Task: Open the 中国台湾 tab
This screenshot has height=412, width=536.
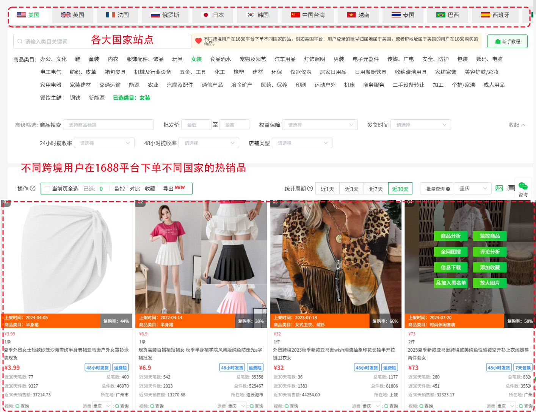Action: [x=308, y=15]
